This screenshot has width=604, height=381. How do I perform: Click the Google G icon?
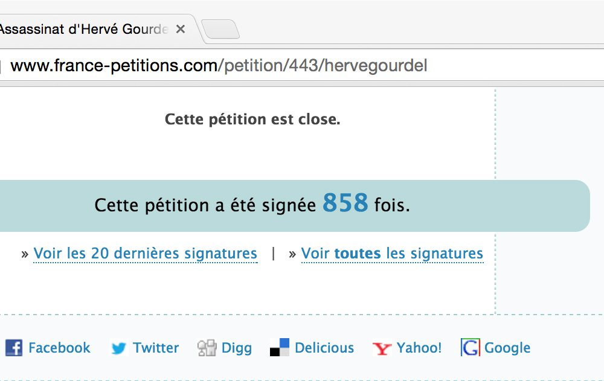click(x=471, y=347)
